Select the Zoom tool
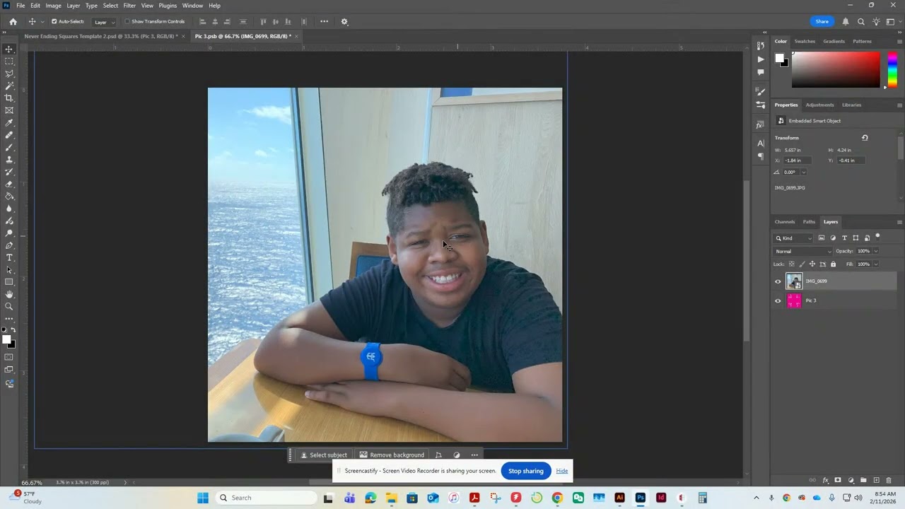905x509 pixels. click(9, 307)
